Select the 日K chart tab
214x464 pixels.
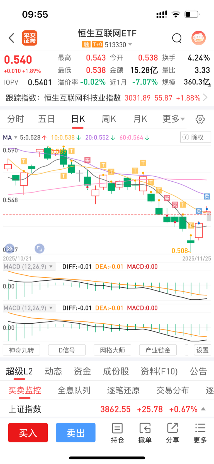coord(78,119)
